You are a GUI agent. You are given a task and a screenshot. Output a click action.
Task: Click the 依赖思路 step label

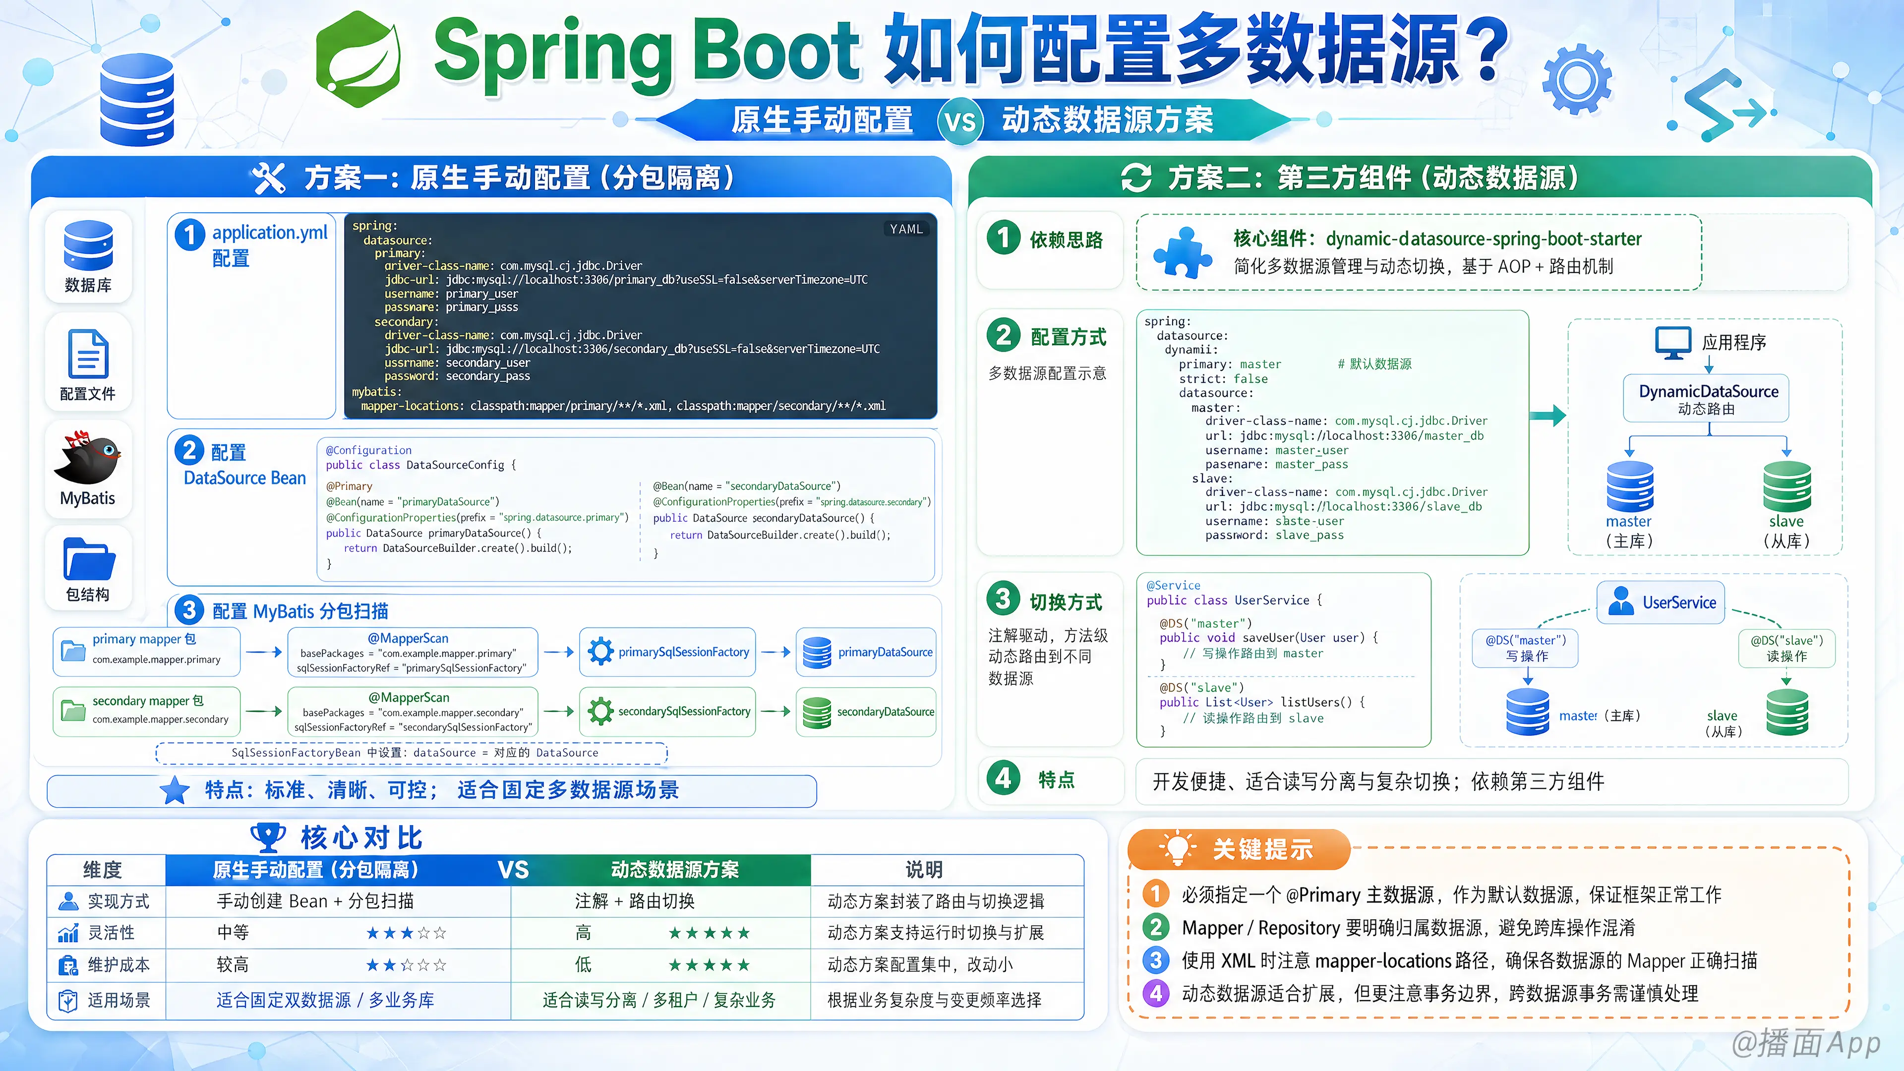(x=1067, y=239)
